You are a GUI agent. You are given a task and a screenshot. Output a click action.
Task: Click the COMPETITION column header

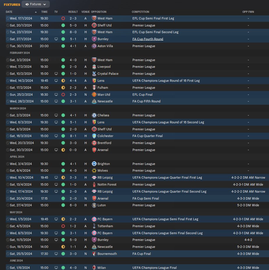[140, 12]
